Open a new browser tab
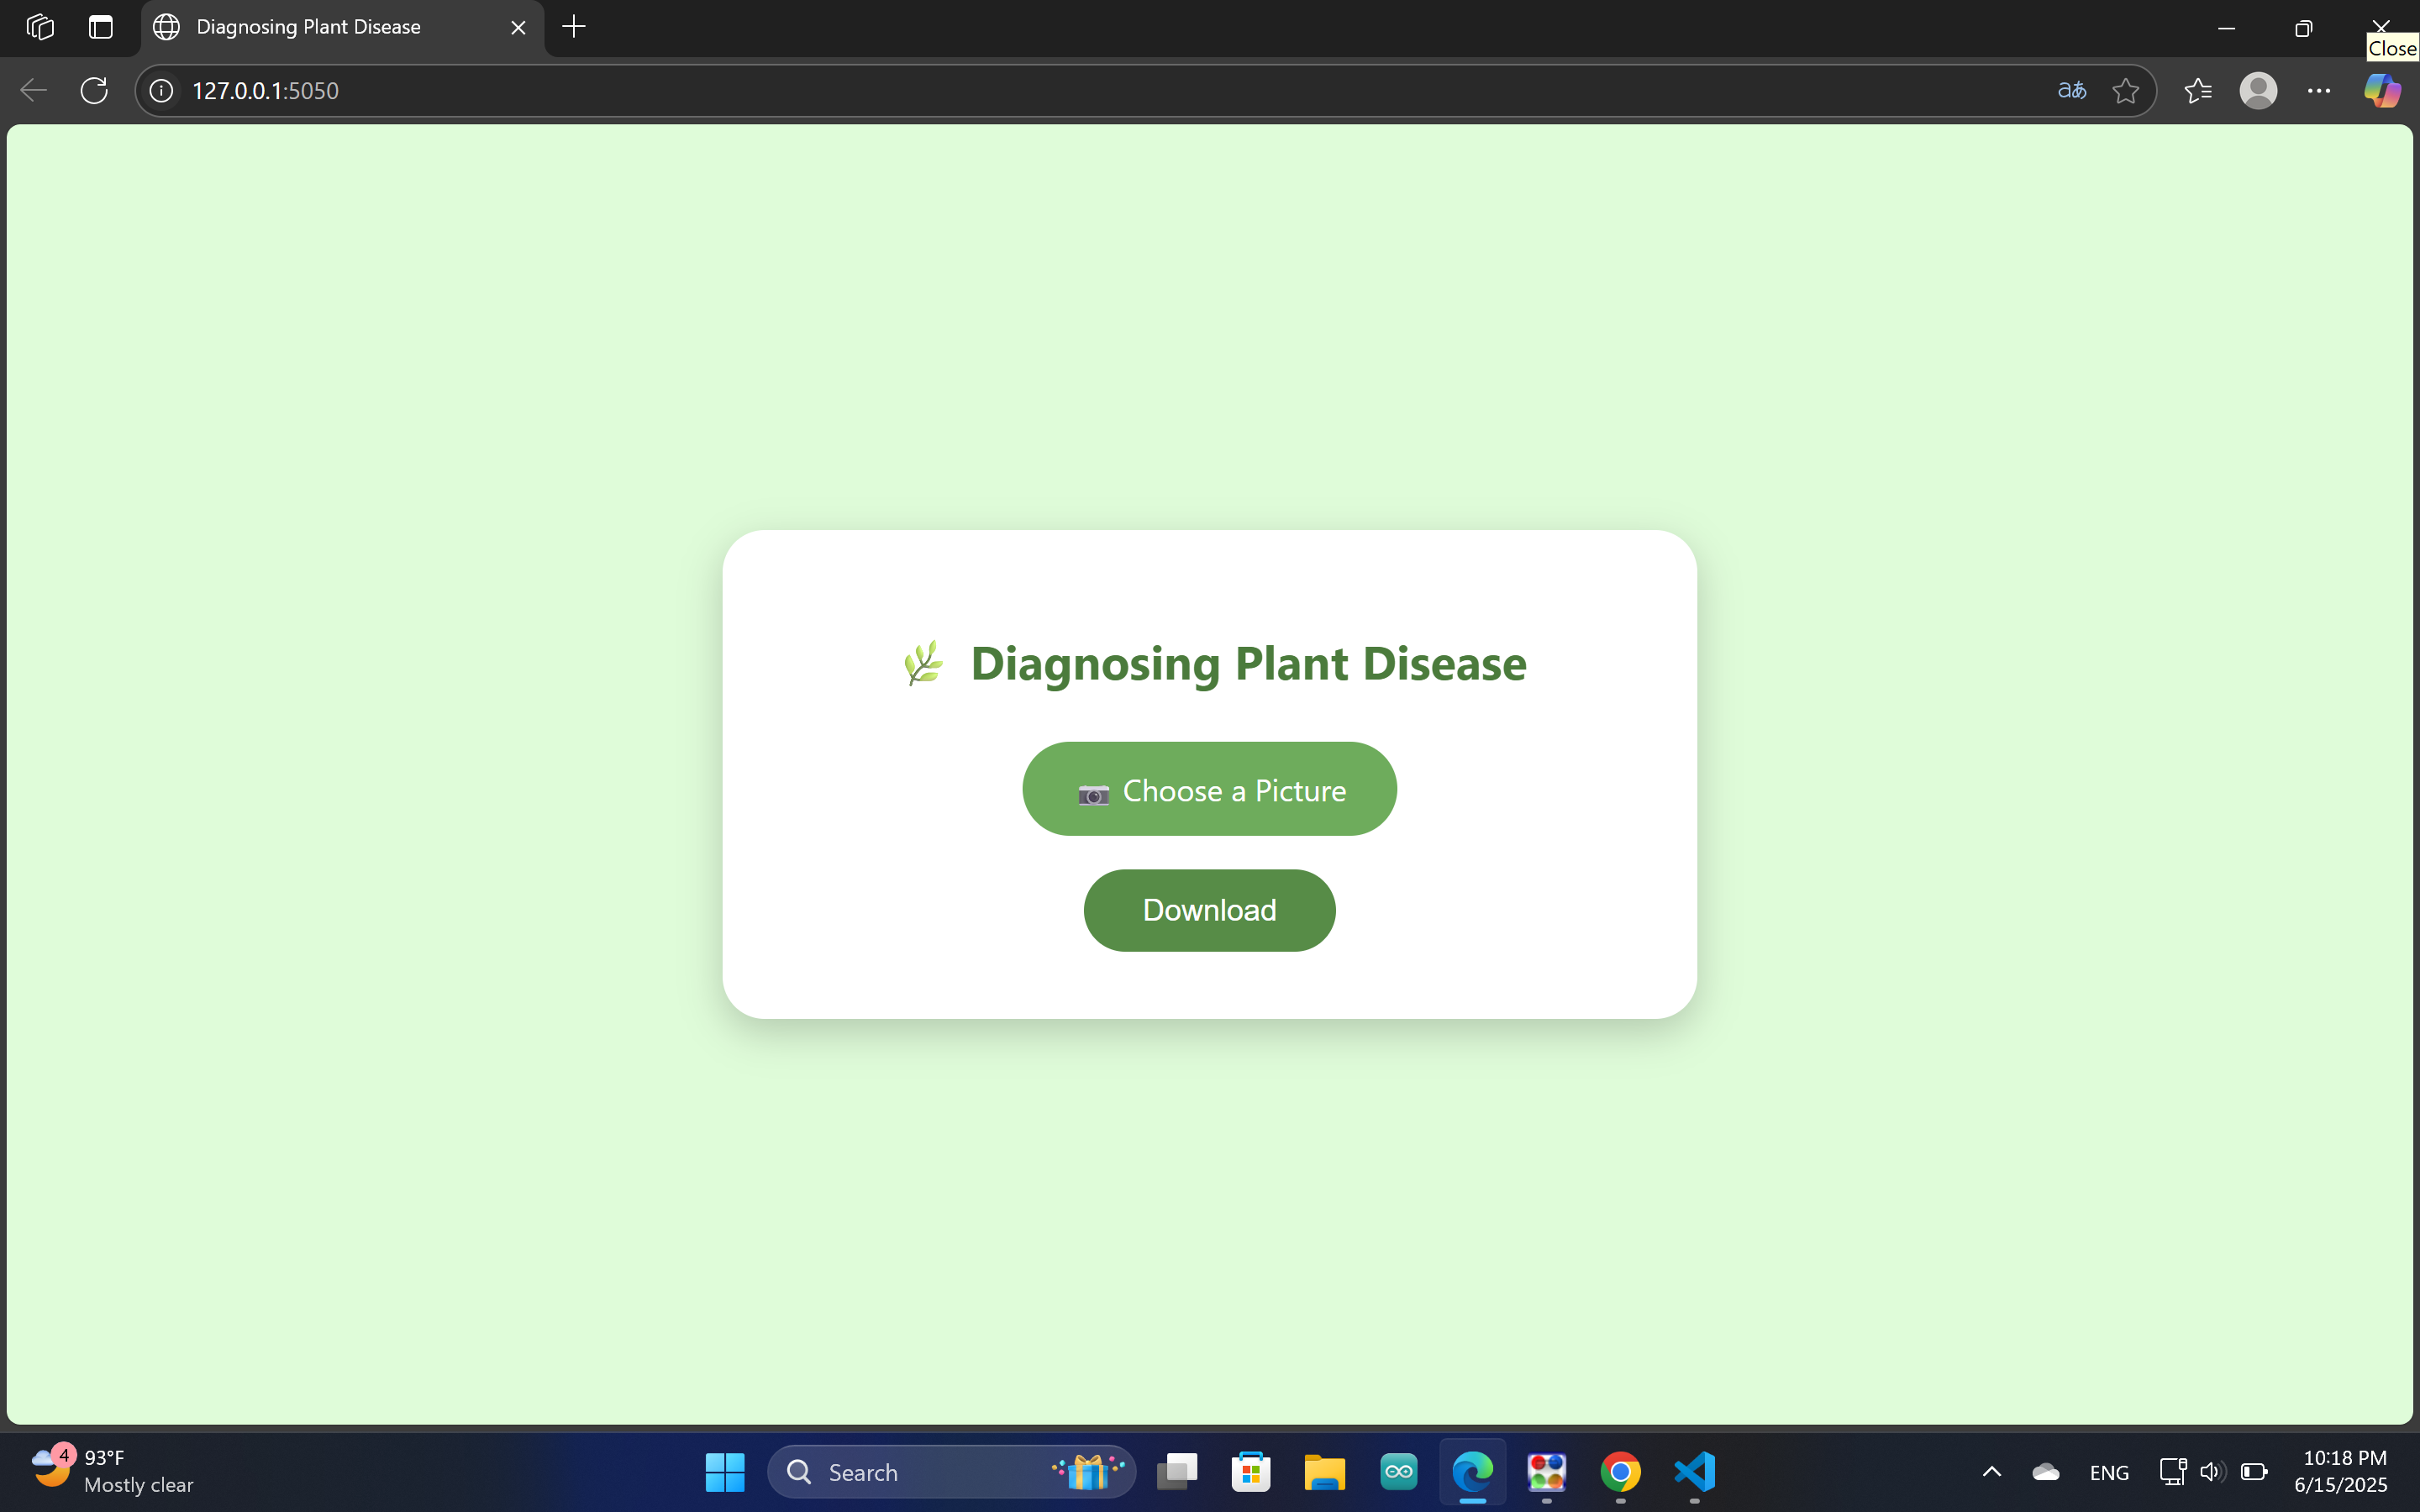The width and height of the screenshot is (2420, 1512). pos(573,27)
